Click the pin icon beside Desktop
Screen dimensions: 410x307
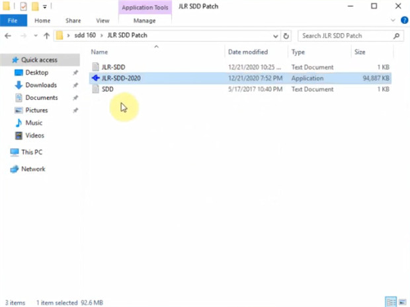click(x=75, y=73)
